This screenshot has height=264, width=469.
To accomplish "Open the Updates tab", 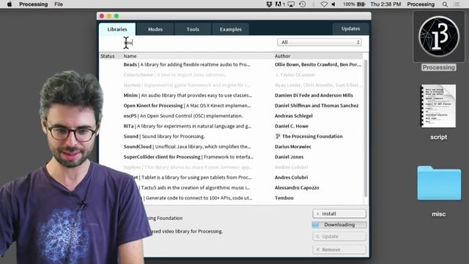I will tap(350, 29).
